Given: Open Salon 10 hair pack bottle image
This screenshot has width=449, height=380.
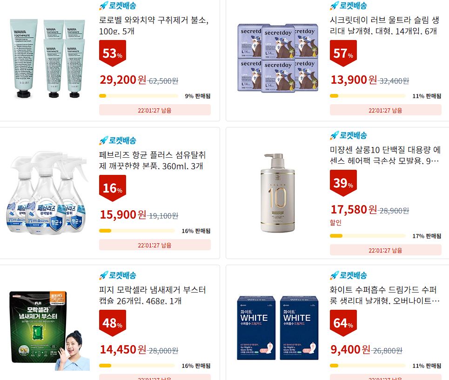Looking at the screenshot, I should (278, 193).
